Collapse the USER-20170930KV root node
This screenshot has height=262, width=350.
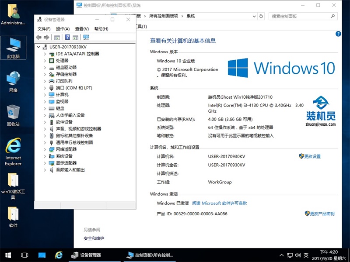[x=39, y=47]
